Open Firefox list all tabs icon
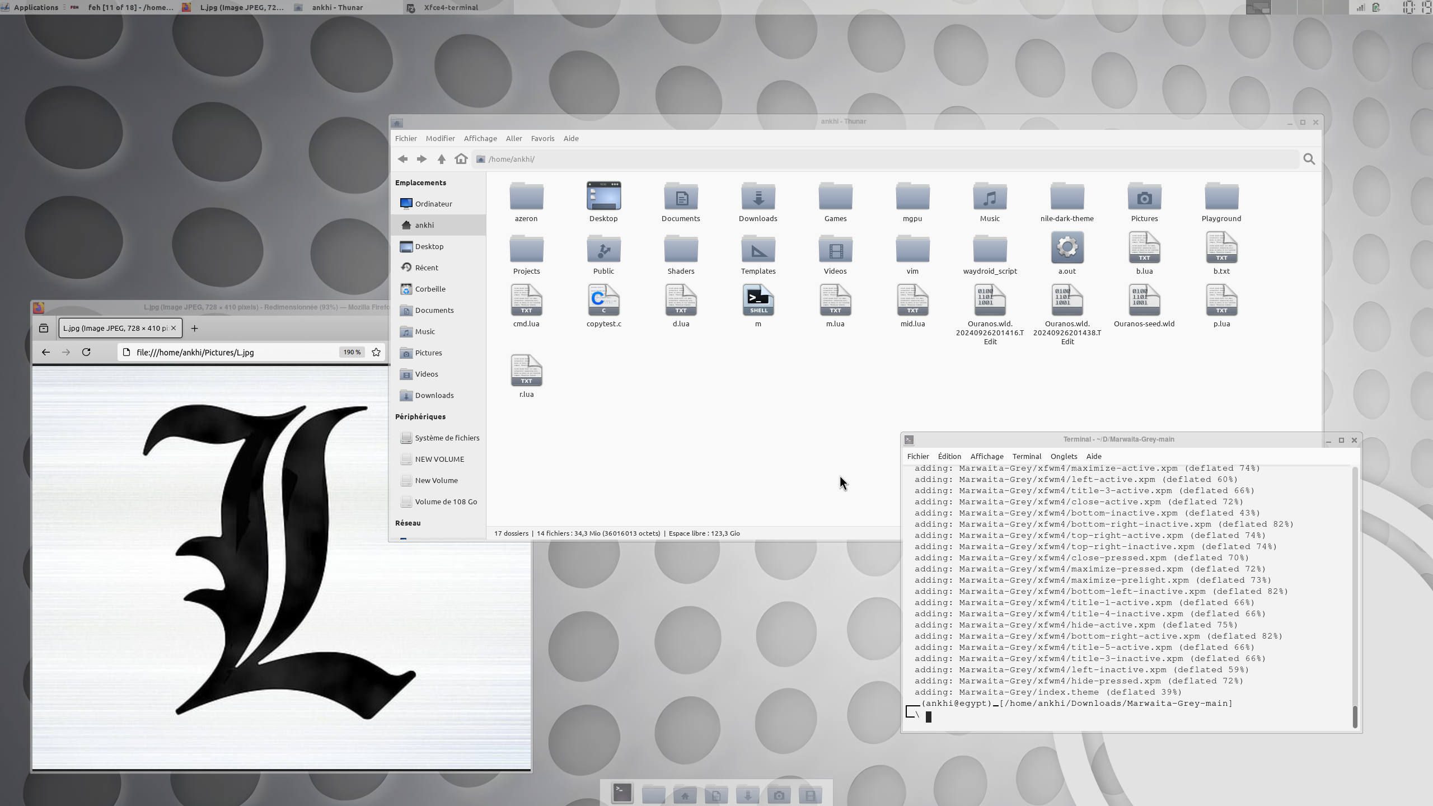The height and width of the screenshot is (806, 1433). 44,328
